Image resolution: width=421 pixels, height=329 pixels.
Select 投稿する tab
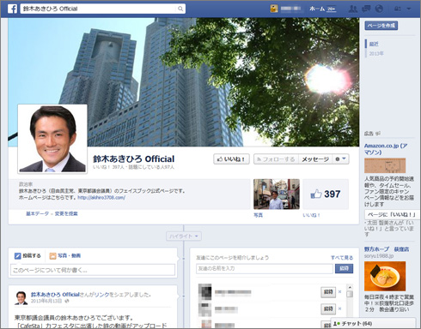(x=27, y=256)
